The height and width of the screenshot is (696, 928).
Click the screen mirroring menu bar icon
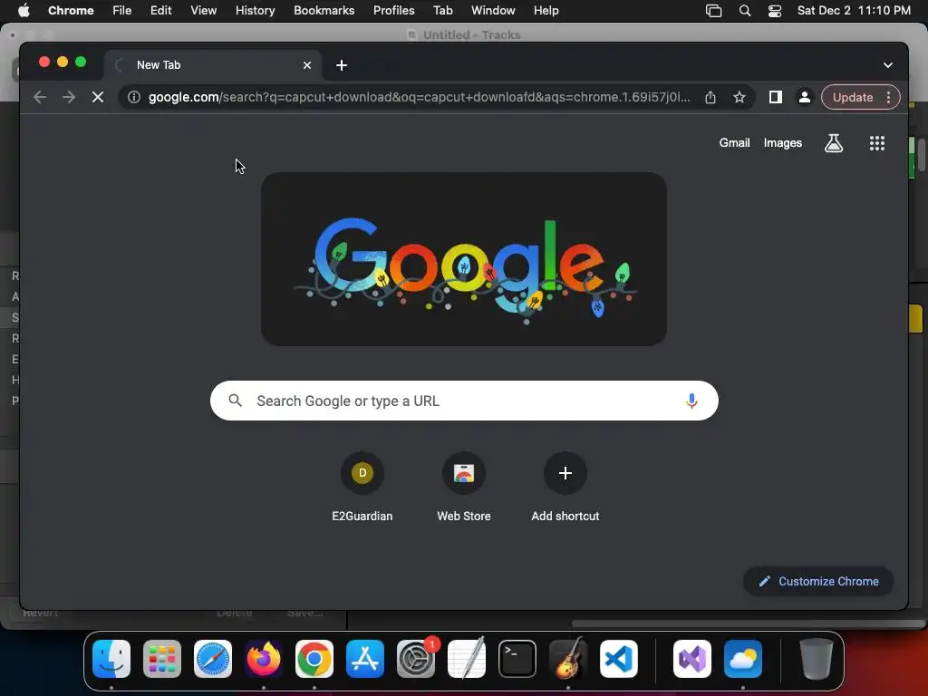(x=714, y=11)
